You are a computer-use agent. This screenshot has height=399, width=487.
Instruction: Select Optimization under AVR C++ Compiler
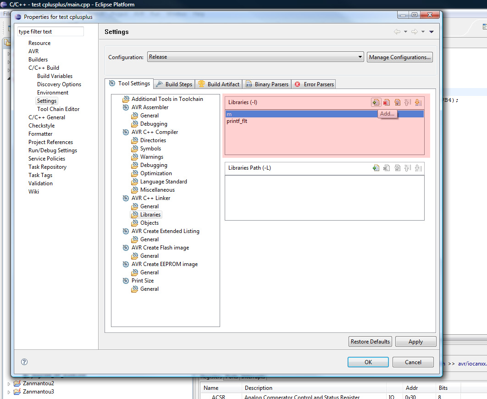[x=156, y=173]
